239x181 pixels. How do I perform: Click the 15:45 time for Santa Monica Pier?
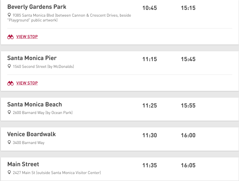[188, 59]
